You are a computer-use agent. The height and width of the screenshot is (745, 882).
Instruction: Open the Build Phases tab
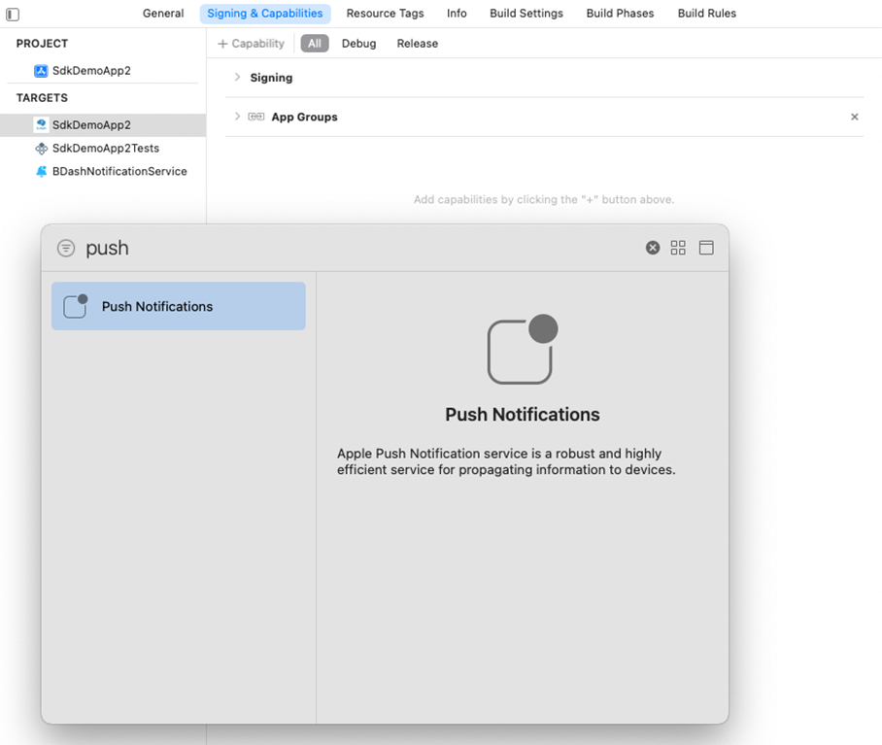(620, 14)
